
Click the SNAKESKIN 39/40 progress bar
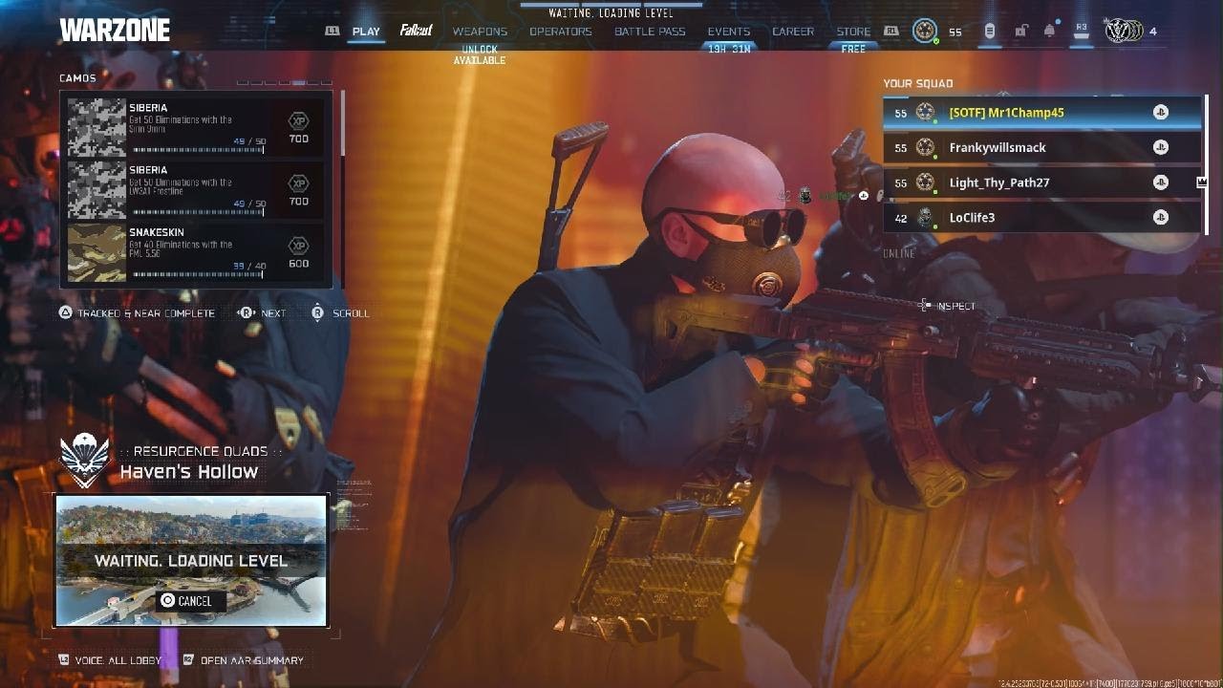199,274
